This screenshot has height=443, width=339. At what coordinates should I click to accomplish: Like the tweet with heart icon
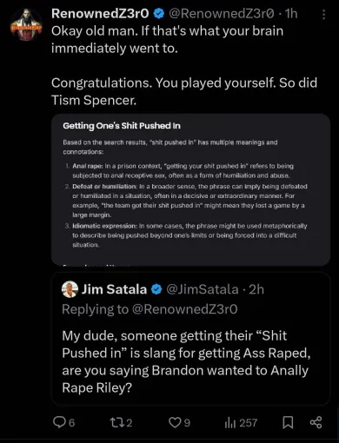point(175,422)
